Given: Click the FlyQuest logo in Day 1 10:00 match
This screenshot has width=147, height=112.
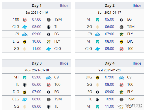Looking at the screenshot, I should 49,42.
